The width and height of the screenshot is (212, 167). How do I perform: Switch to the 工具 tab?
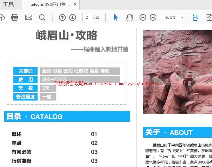(9, 4)
